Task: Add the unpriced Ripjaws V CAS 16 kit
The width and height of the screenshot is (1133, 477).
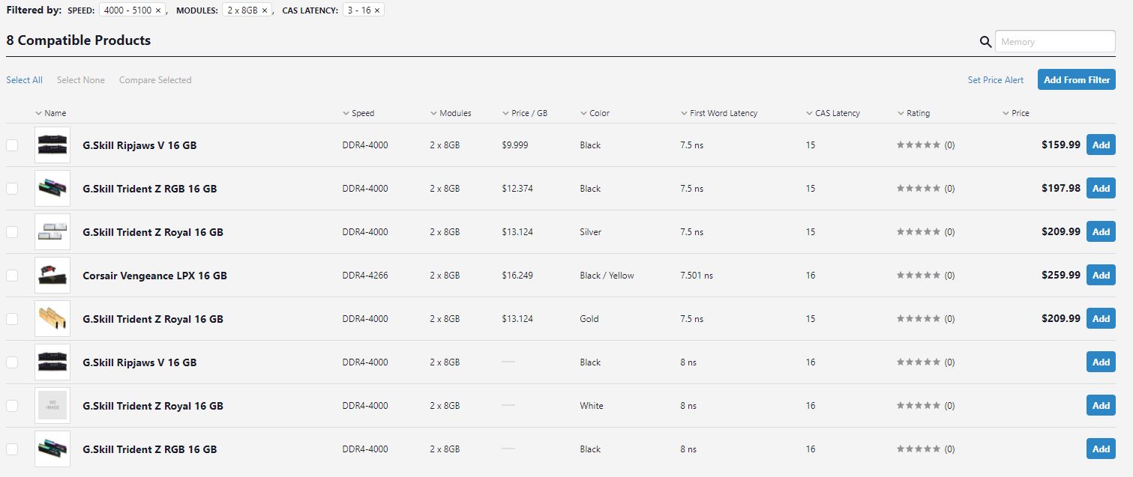Action: click(x=1101, y=362)
